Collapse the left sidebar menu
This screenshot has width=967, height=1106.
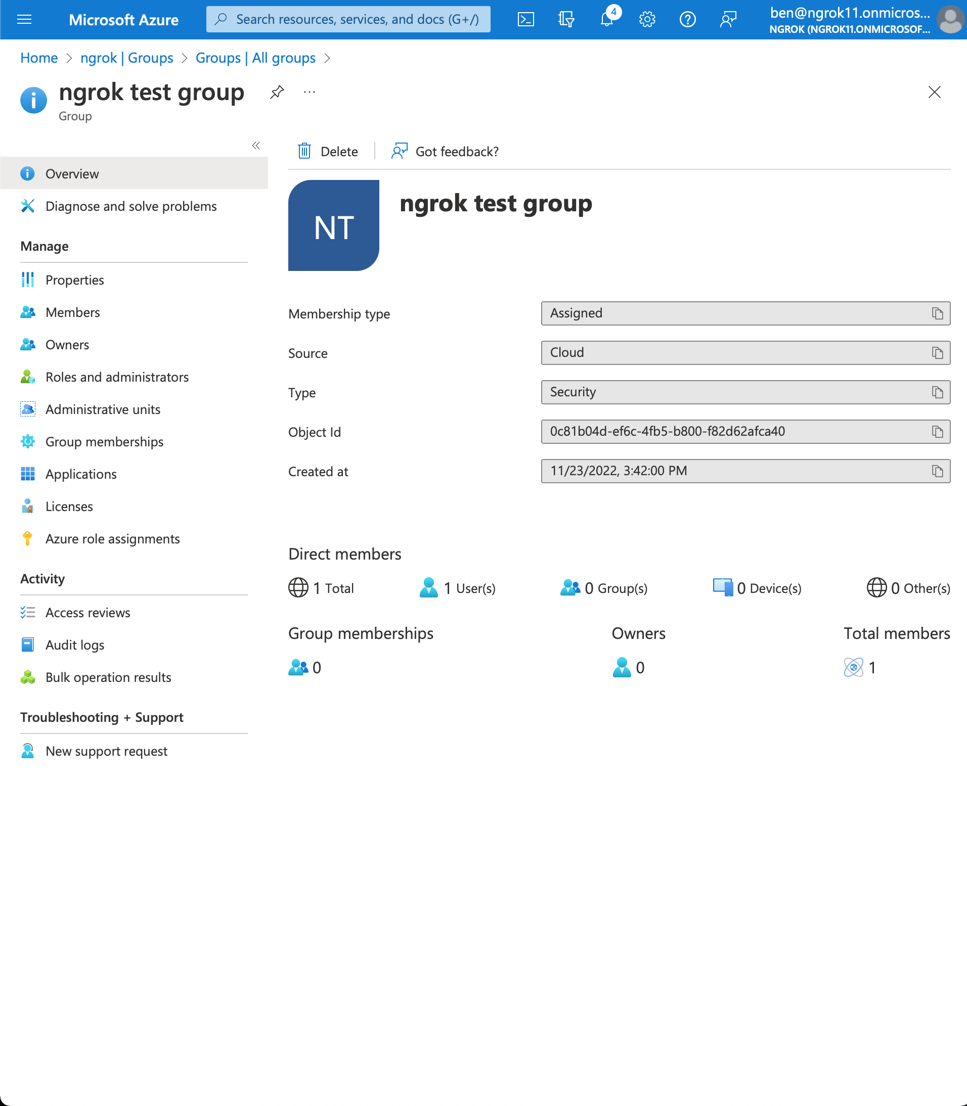point(256,146)
